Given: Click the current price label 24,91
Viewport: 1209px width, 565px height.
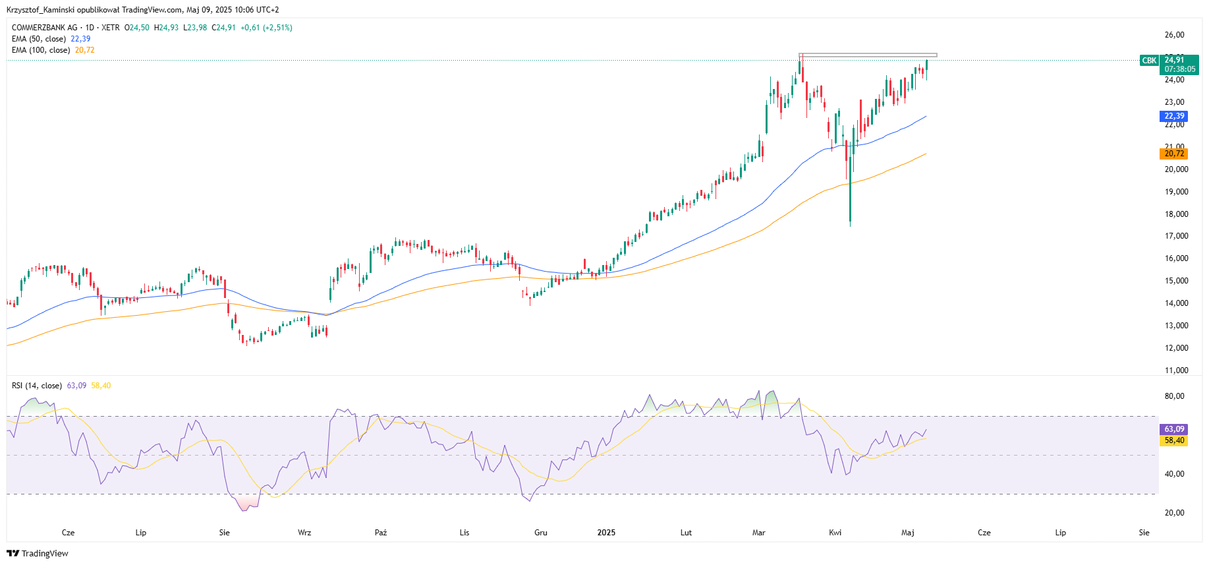Looking at the screenshot, I should 1175,60.
